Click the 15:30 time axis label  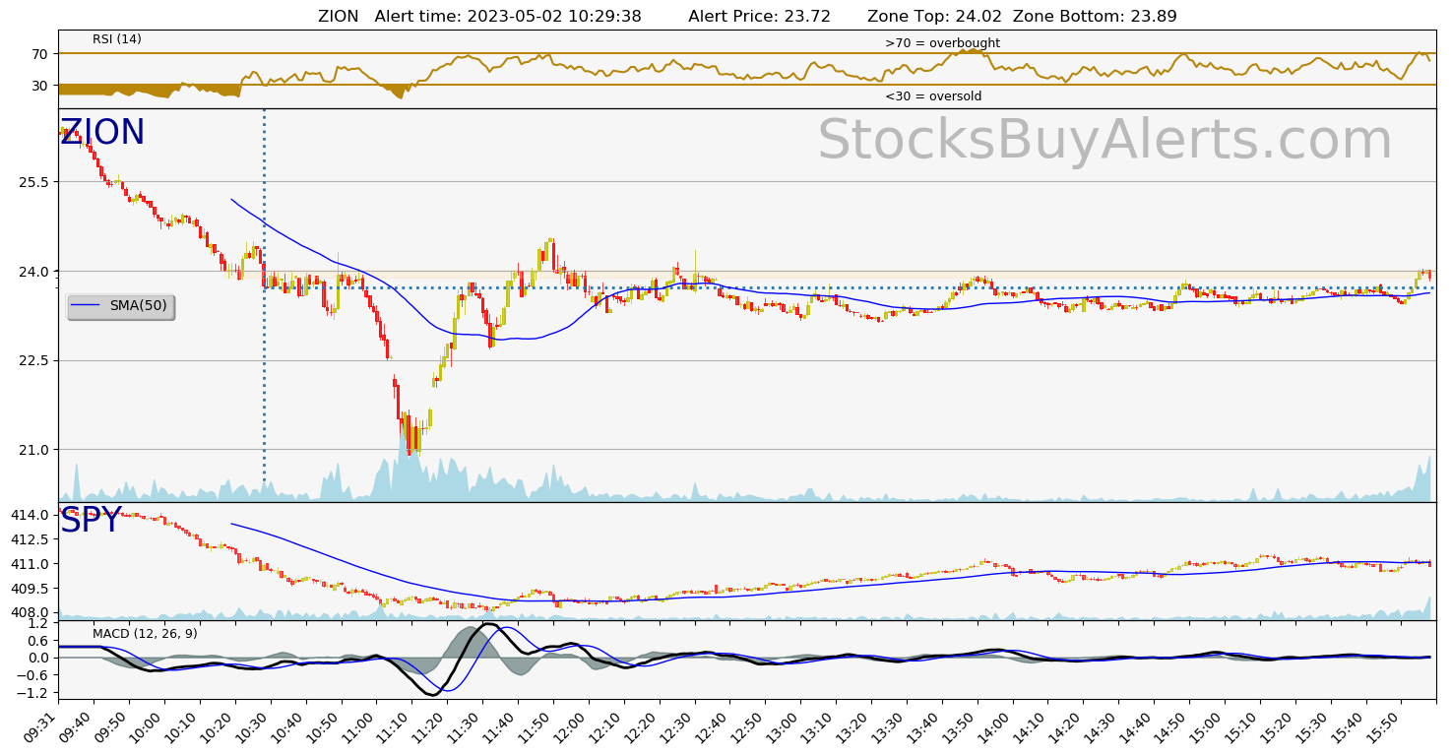pos(1312,726)
